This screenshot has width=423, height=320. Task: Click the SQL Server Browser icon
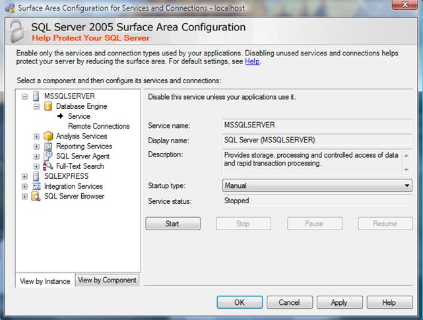point(36,197)
